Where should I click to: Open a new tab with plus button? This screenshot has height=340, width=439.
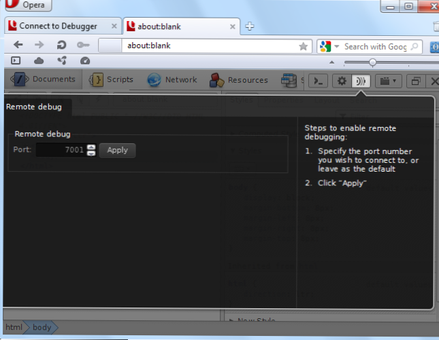pos(249,27)
